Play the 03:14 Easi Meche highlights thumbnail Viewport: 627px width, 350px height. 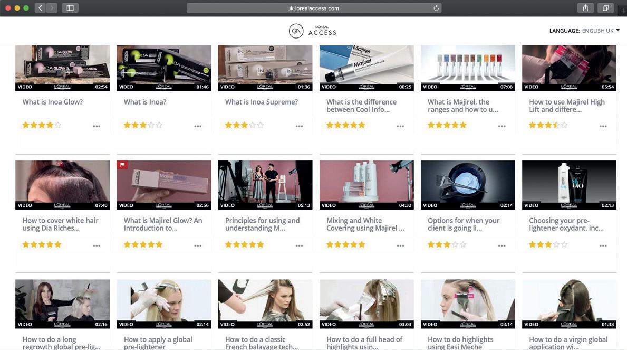[468, 304]
